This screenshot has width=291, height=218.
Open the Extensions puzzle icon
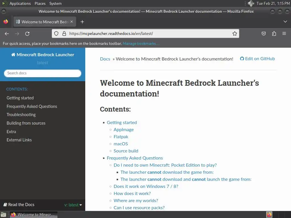(274, 33)
